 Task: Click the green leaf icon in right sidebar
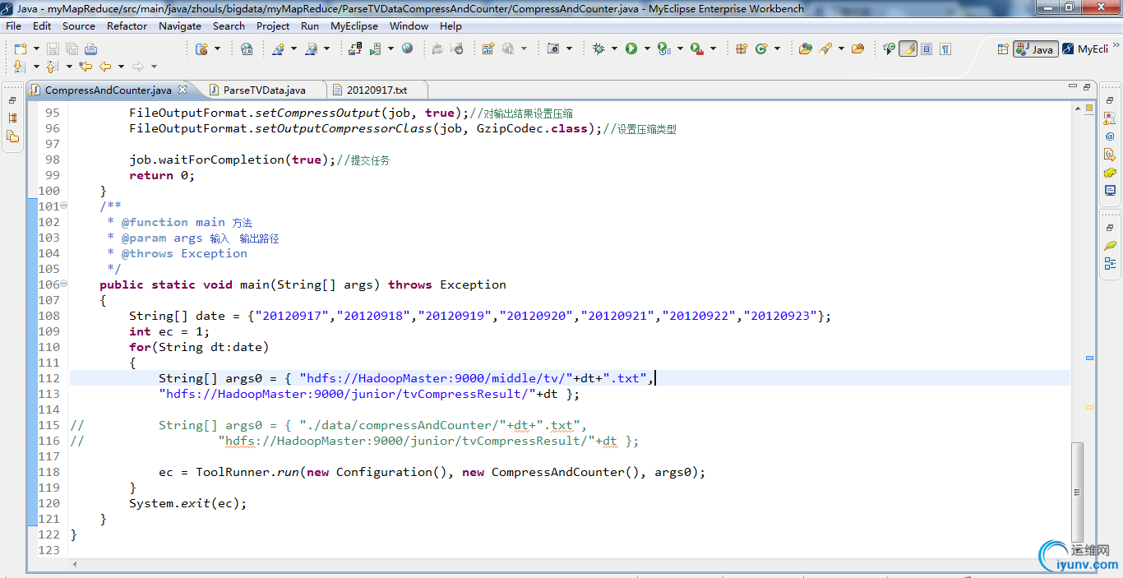[1110, 246]
